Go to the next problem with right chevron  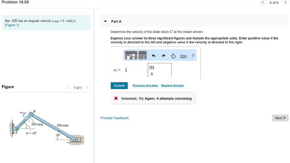pyautogui.click(x=285, y=2)
